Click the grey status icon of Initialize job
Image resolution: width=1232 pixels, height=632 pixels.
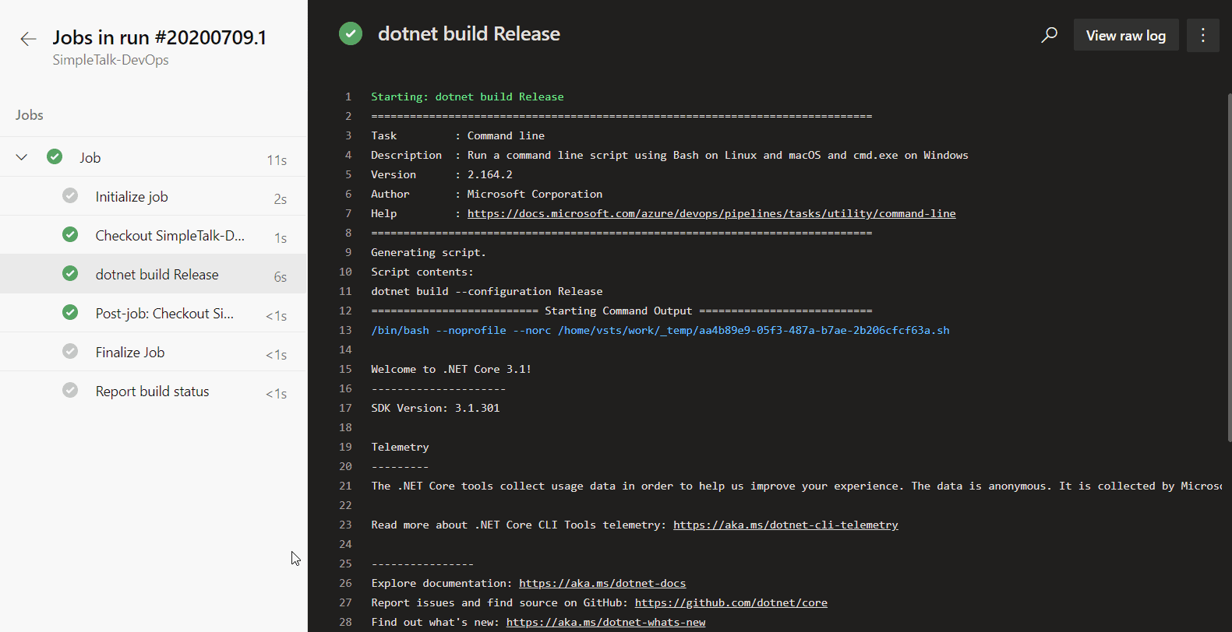[70, 195]
